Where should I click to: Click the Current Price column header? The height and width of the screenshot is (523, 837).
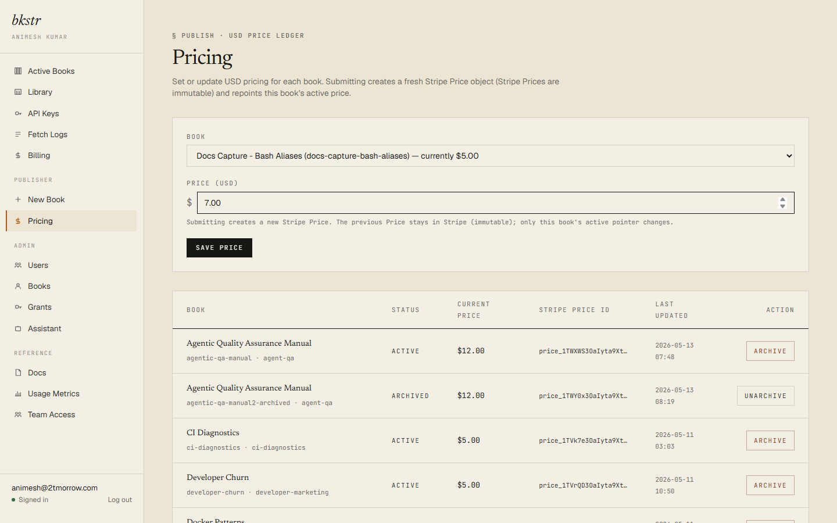click(474, 310)
